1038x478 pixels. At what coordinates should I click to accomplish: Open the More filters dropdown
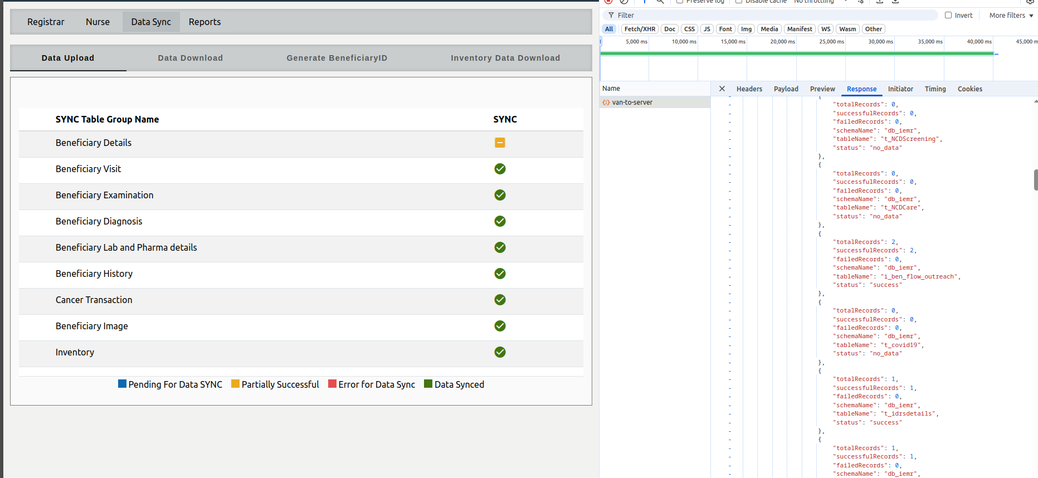click(x=1011, y=16)
